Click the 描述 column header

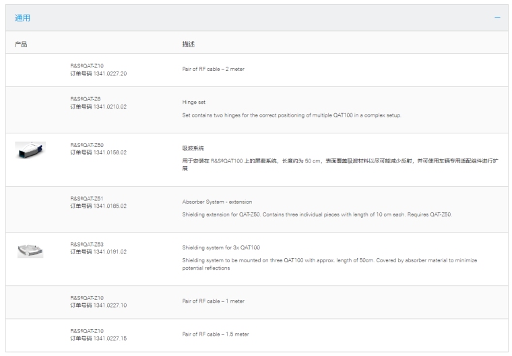pyautogui.click(x=189, y=44)
